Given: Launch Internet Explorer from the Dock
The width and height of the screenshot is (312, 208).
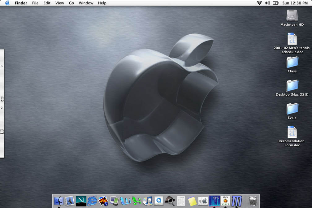Looking at the screenshot, I should [x=92, y=201].
